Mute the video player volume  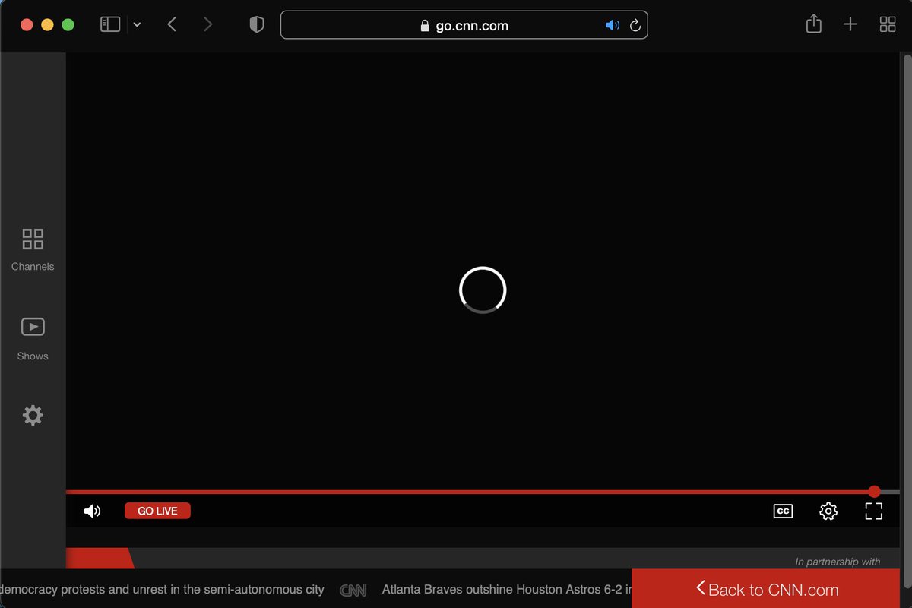92,511
